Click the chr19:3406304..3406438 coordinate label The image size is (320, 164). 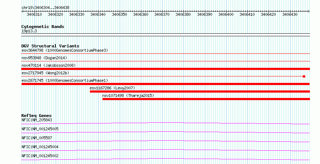(x=45, y=8)
